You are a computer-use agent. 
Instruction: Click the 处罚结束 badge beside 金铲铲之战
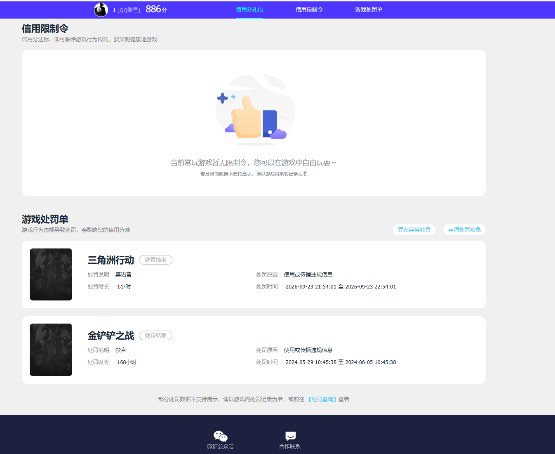(x=155, y=335)
